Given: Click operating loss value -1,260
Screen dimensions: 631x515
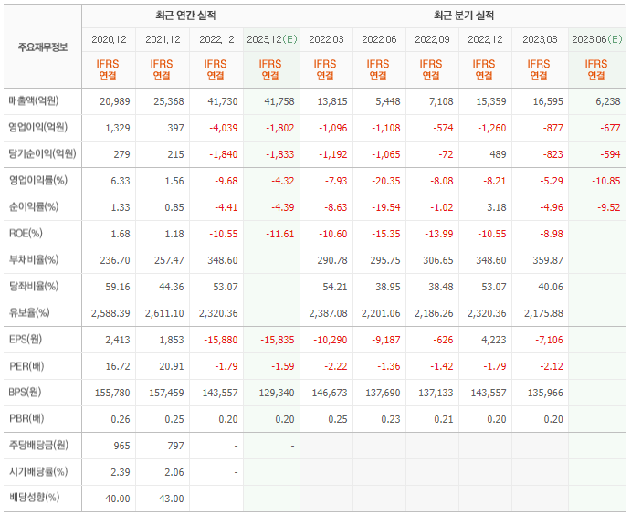Looking at the screenshot, I should point(492,128).
